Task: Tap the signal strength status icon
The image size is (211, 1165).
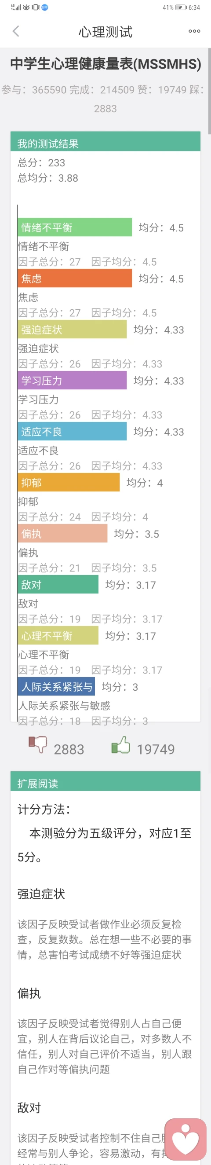Action: coord(16,7)
